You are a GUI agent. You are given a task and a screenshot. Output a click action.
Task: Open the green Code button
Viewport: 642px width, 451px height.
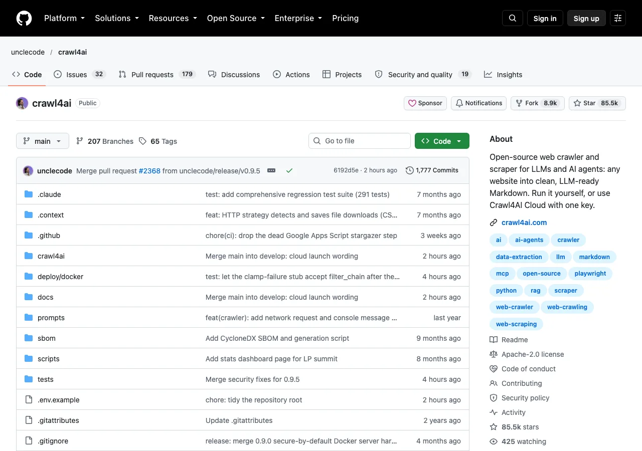tap(442, 141)
